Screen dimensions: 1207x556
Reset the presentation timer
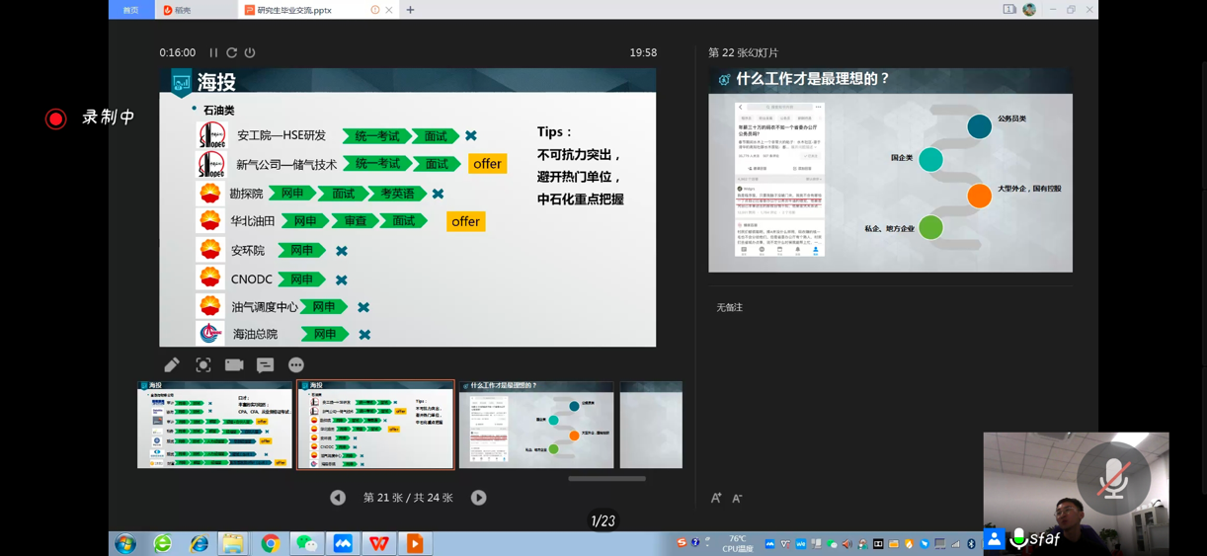click(232, 53)
